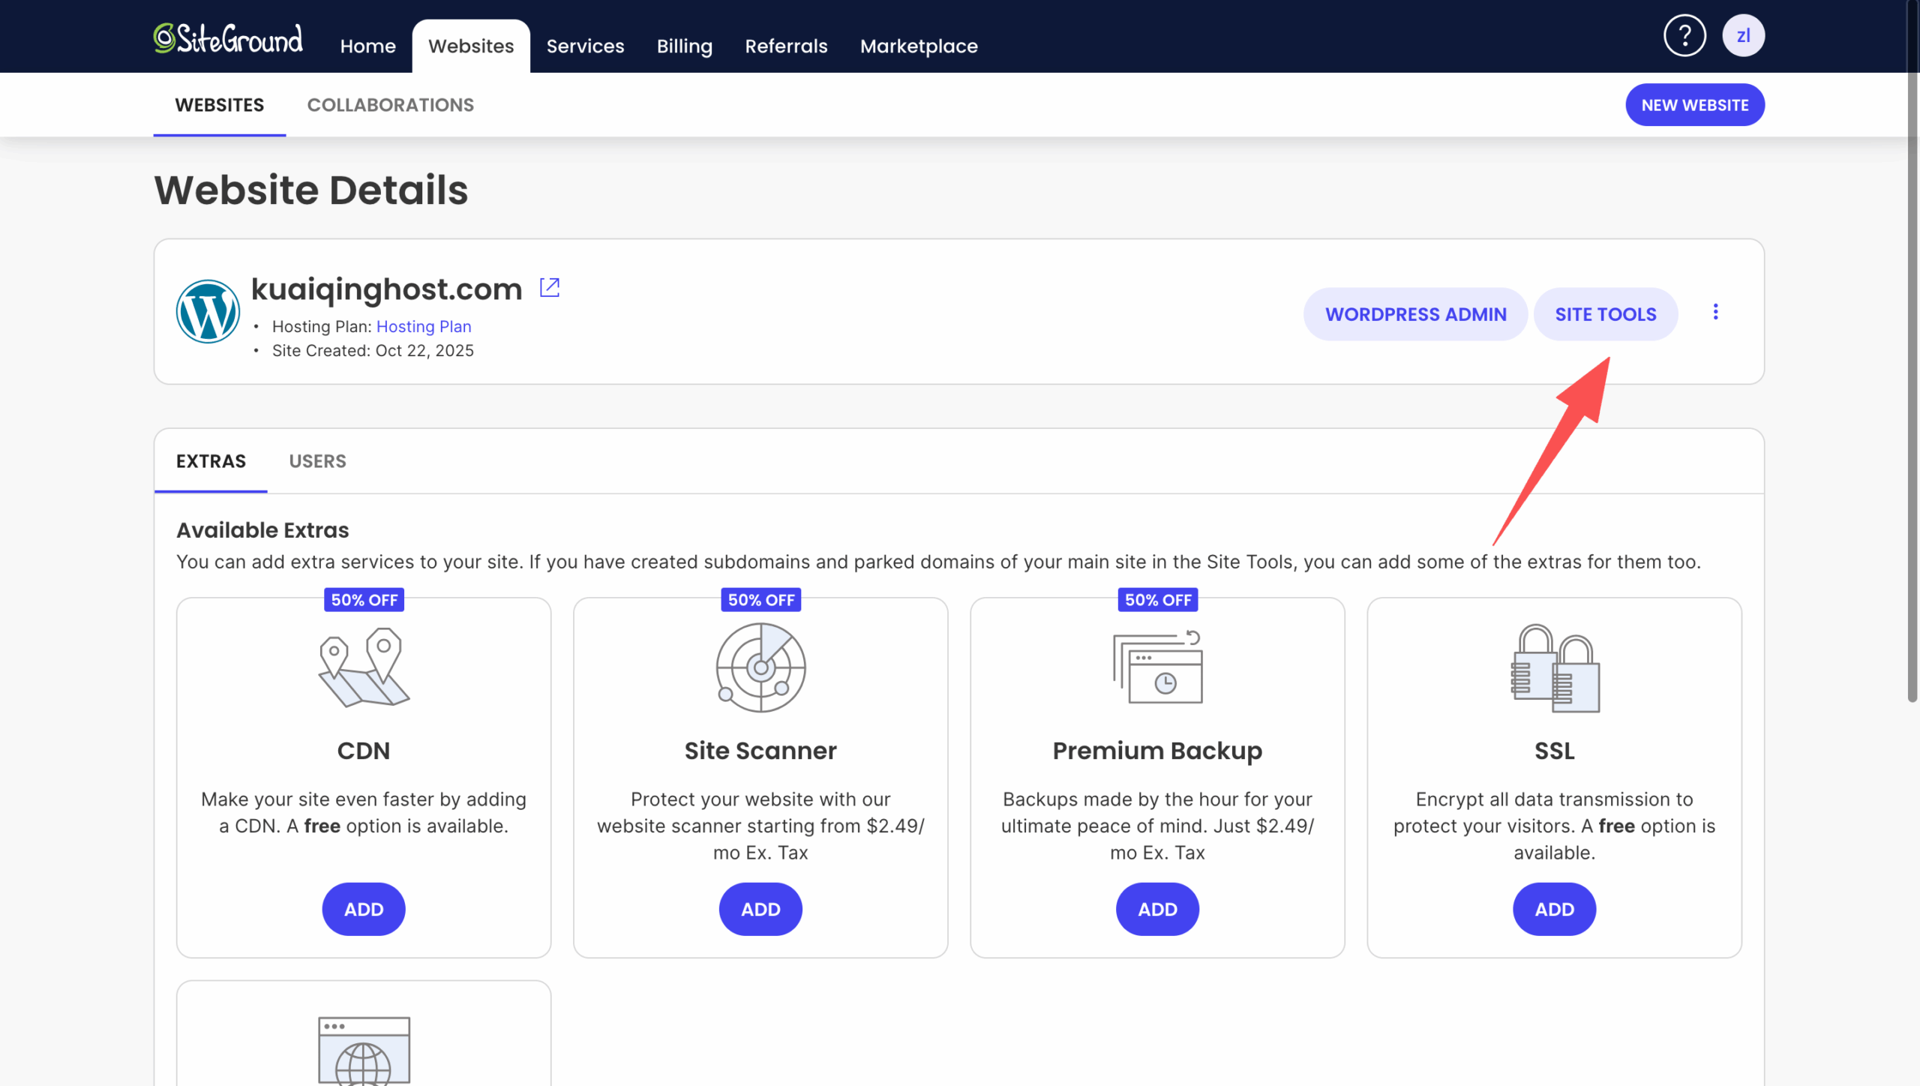Expand the three-dot menu for kuaiqinghost.com

(1715, 312)
